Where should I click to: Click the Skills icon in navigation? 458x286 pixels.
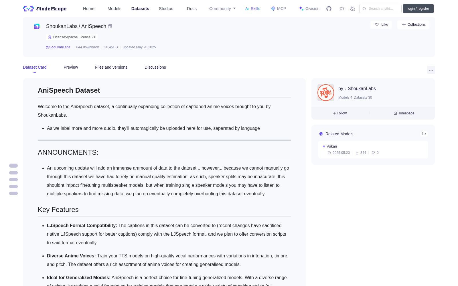[247, 9]
